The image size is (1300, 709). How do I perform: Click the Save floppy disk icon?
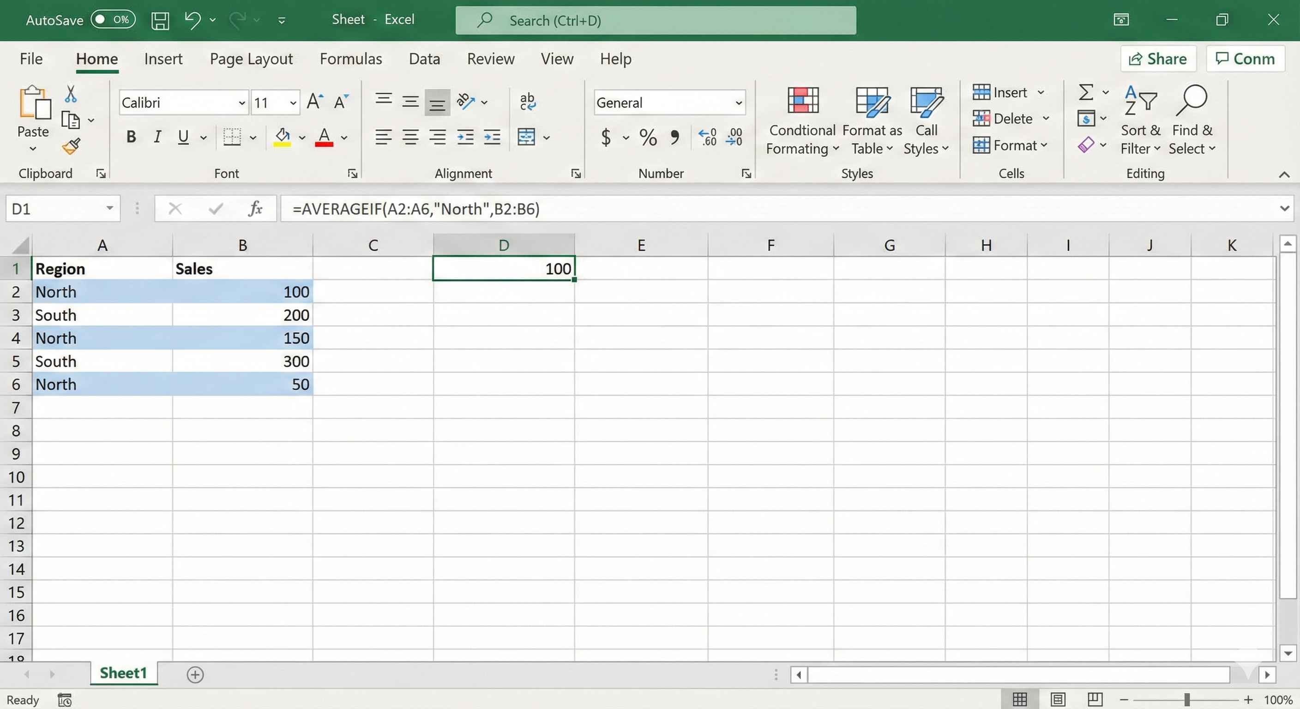click(x=160, y=20)
